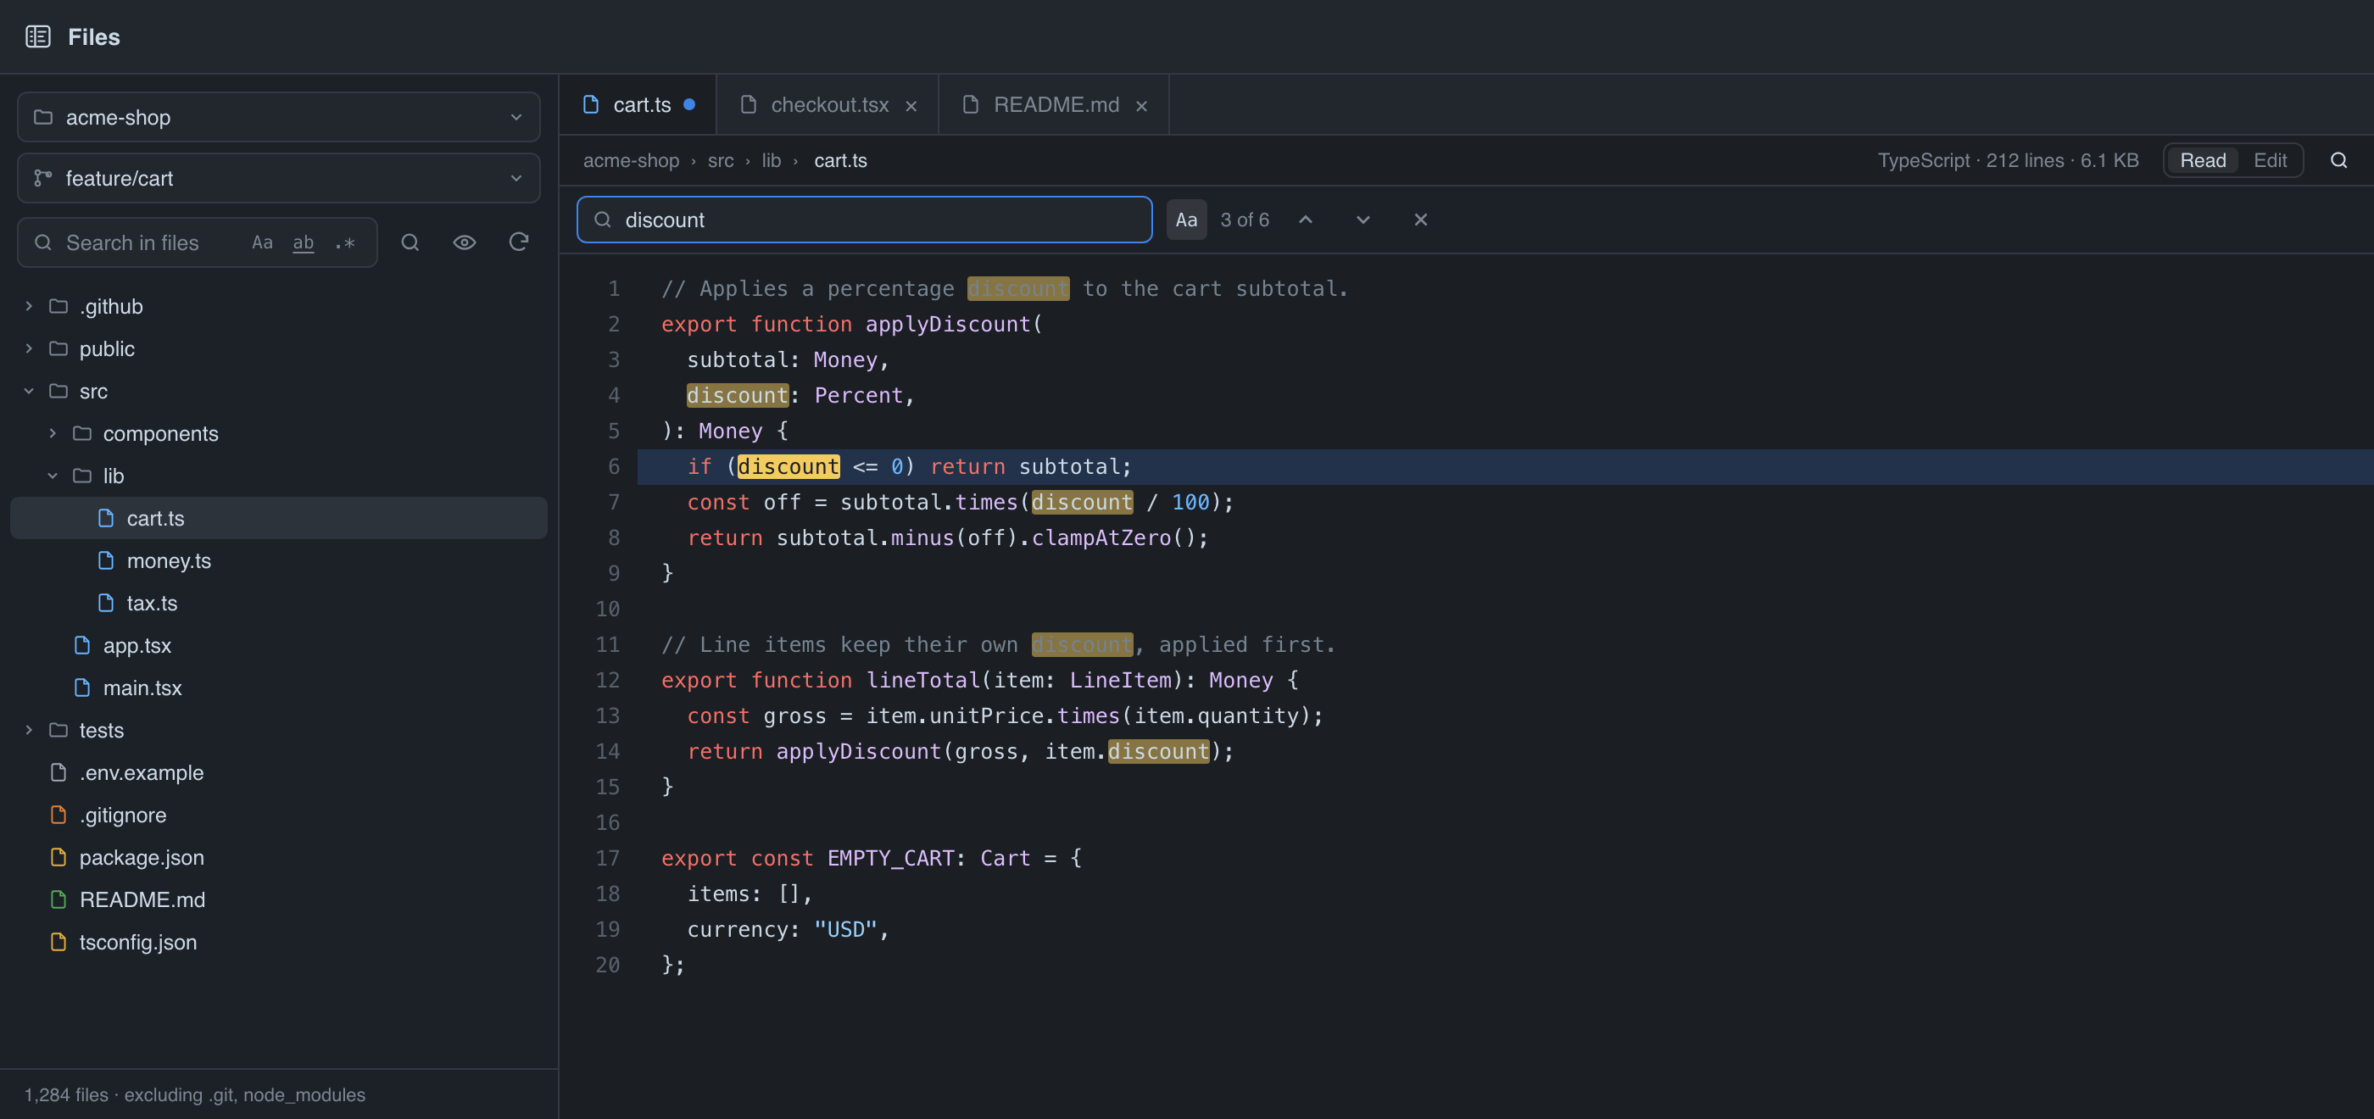Image resolution: width=2374 pixels, height=1119 pixels.
Task: Toggle the eye visibility filter in sidebar
Action: pyautogui.click(x=465, y=242)
